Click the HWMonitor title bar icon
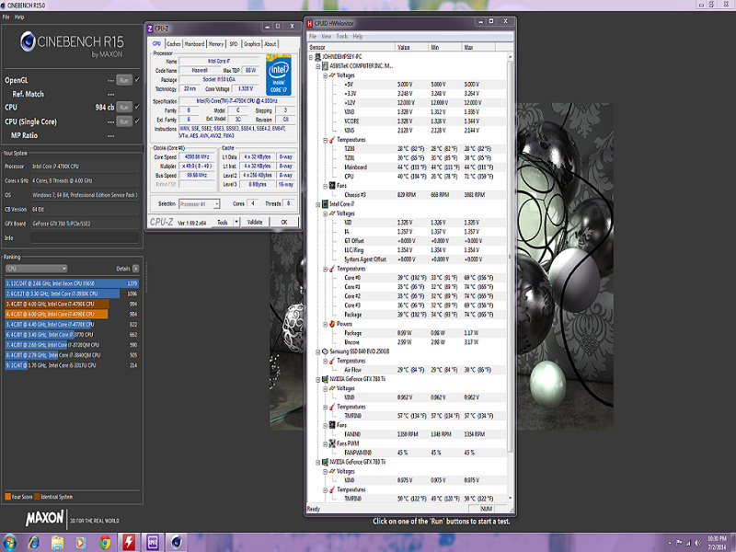736x552 pixels. pyautogui.click(x=310, y=23)
